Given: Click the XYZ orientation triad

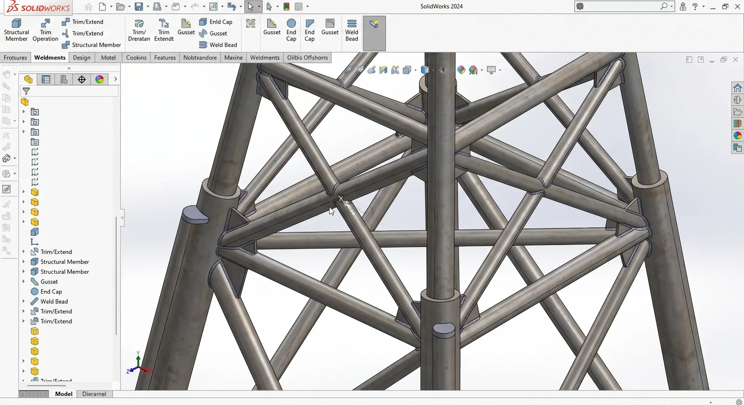Looking at the screenshot, I should coord(139,364).
